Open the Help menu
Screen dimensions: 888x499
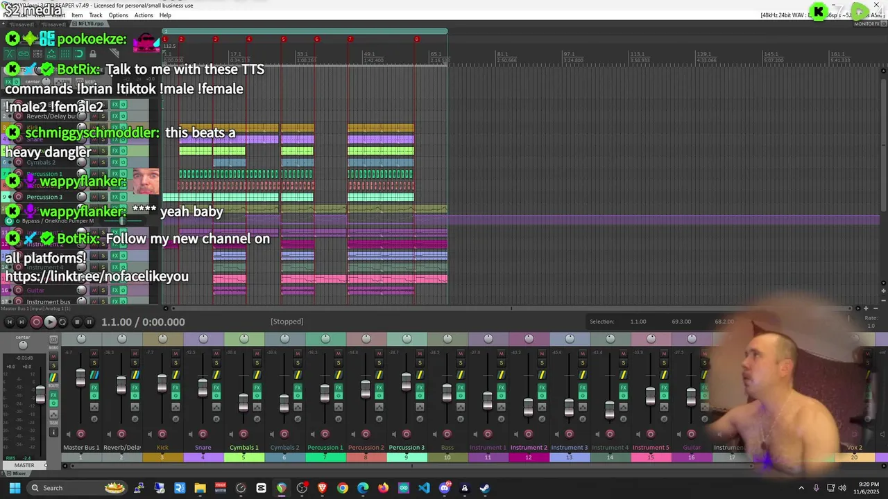click(x=165, y=15)
